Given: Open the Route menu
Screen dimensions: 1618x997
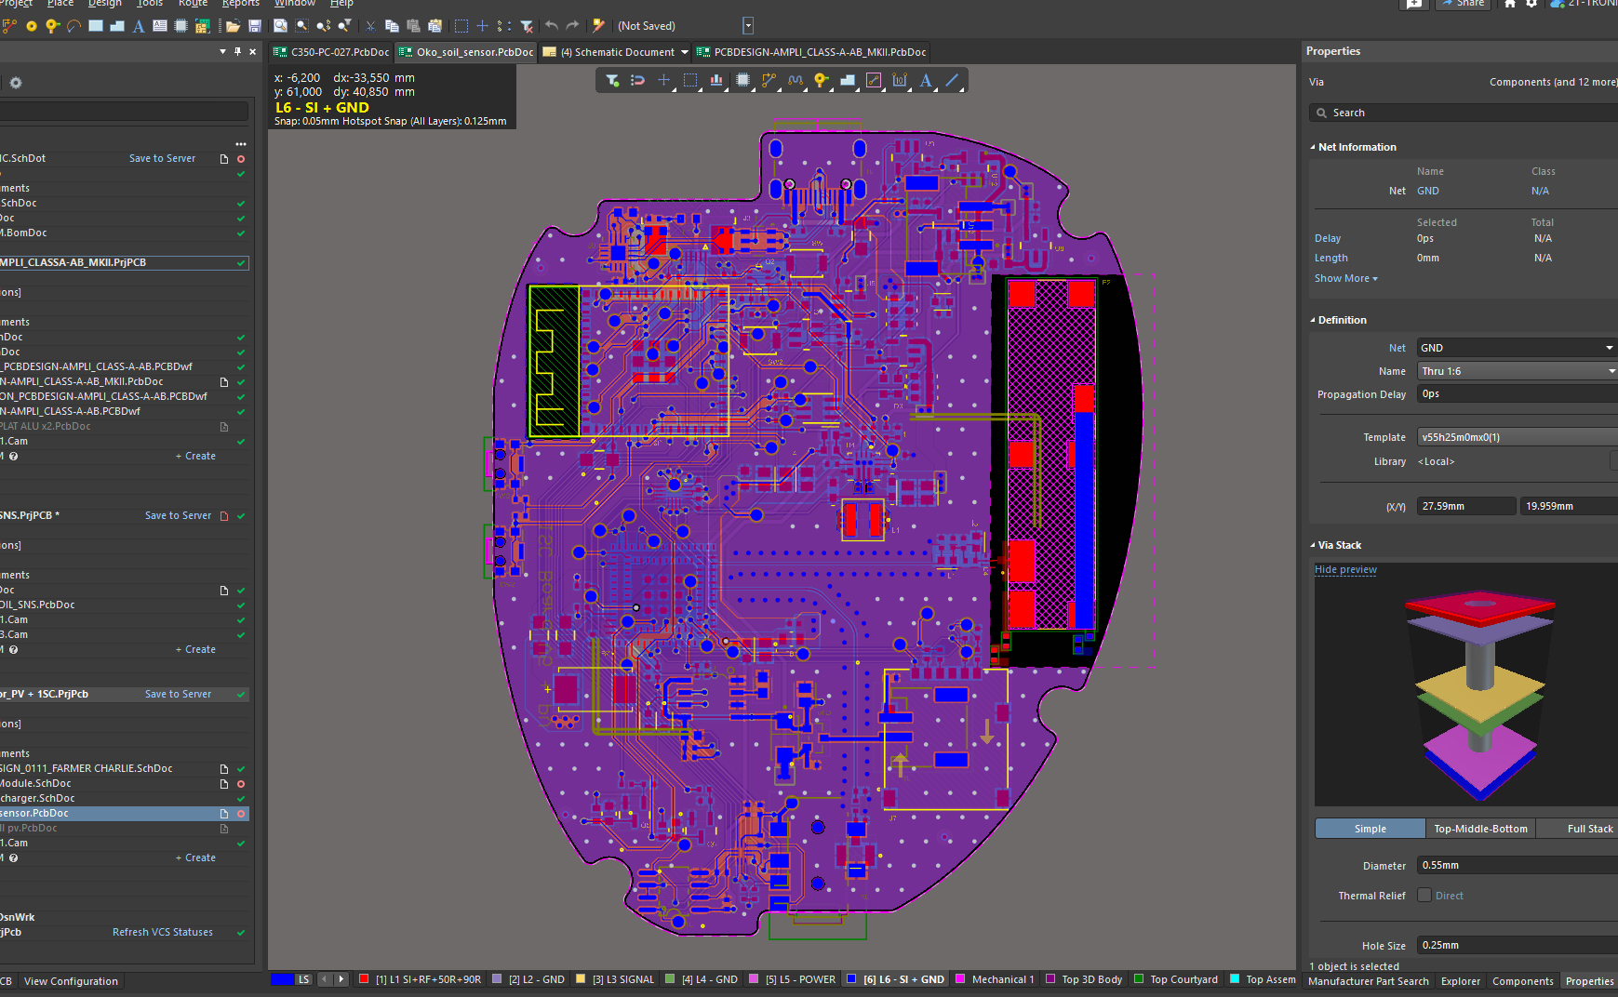Looking at the screenshot, I should click(193, 4).
